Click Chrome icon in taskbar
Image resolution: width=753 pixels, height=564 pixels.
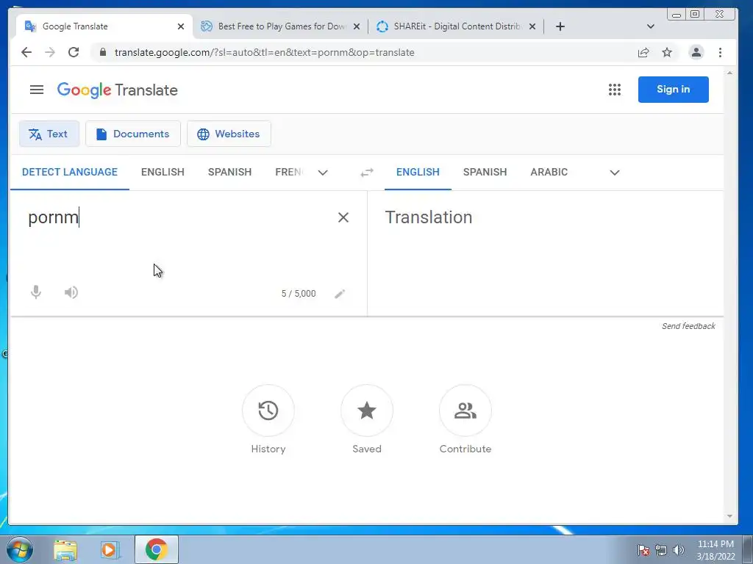(x=157, y=549)
